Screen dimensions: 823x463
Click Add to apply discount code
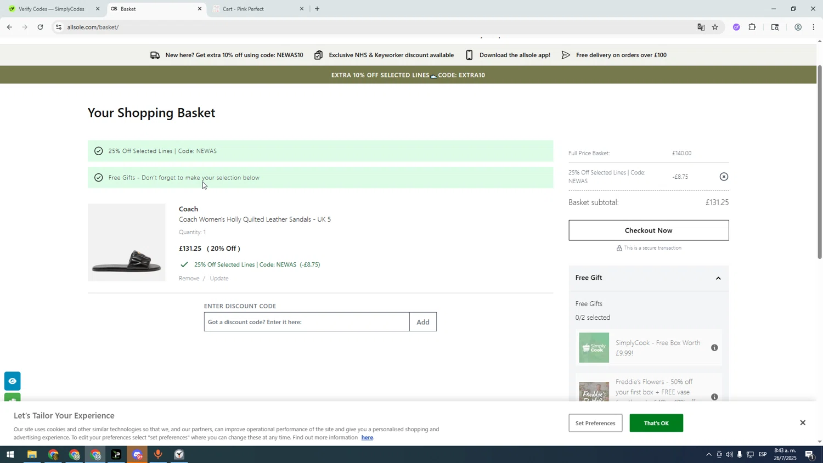(x=423, y=322)
